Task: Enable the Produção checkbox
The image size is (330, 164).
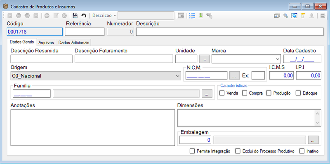Action: pyautogui.click(x=269, y=93)
